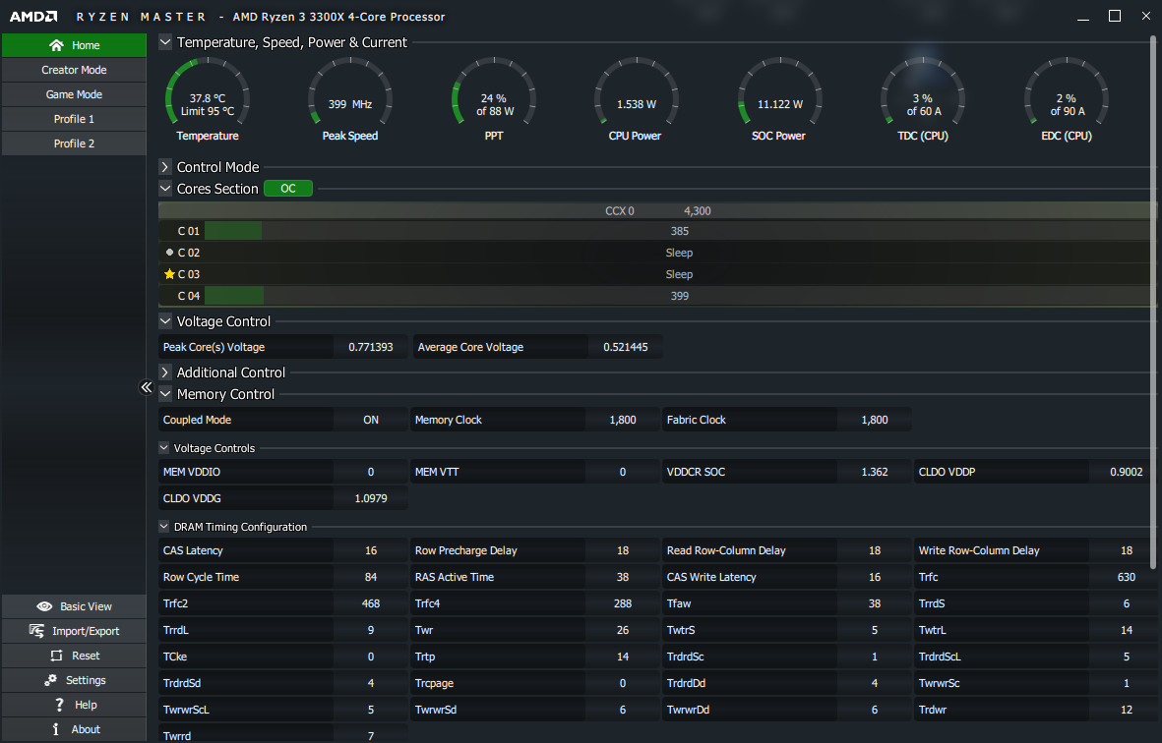Click the Row Cycle Time value 84

pyautogui.click(x=371, y=577)
